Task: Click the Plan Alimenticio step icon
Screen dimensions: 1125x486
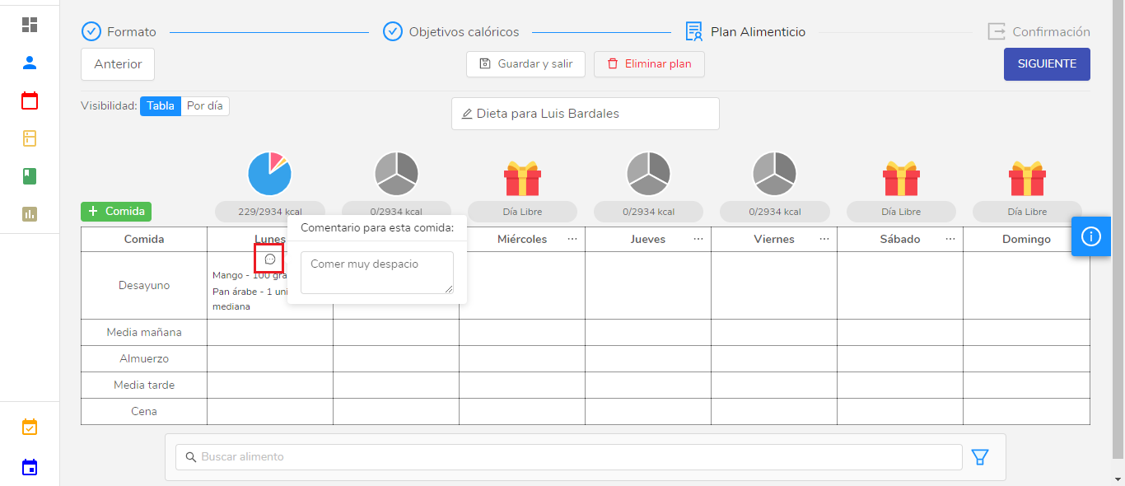Action: click(694, 32)
